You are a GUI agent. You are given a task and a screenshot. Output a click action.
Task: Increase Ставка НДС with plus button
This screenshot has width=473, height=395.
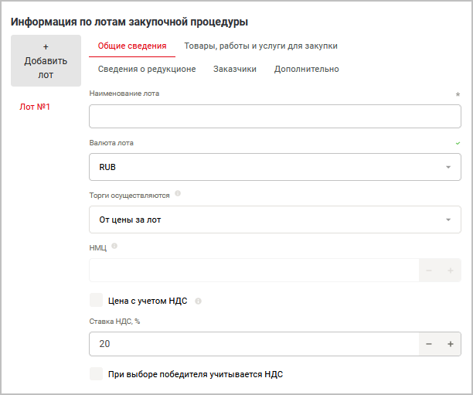tap(450, 344)
